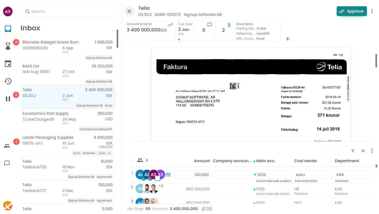Click the line 1 Amount field 100,000

coord(191,175)
